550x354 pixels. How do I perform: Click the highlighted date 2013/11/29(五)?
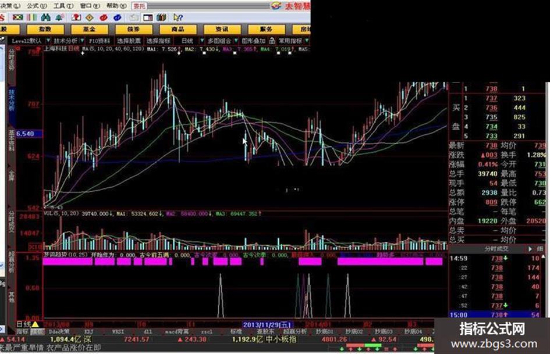point(268,324)
